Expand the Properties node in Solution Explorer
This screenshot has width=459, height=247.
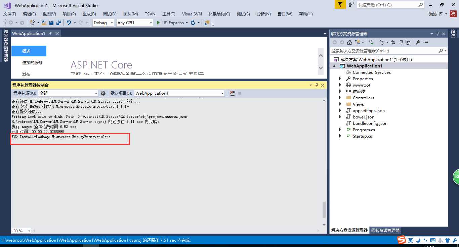[340, 79]
